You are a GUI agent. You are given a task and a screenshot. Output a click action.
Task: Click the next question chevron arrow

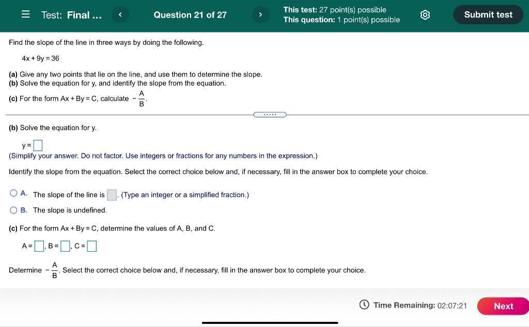click(261, 14)
